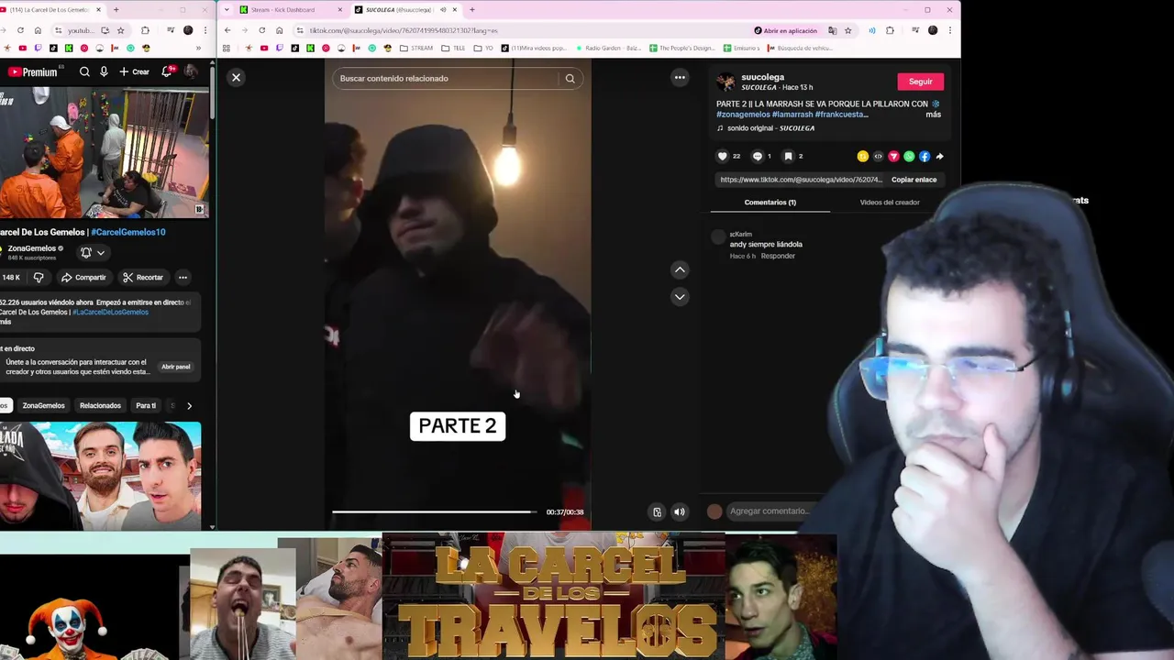
Task: Open the Chrome three-dot menu in TikTok window
Action: coord(950,30)
